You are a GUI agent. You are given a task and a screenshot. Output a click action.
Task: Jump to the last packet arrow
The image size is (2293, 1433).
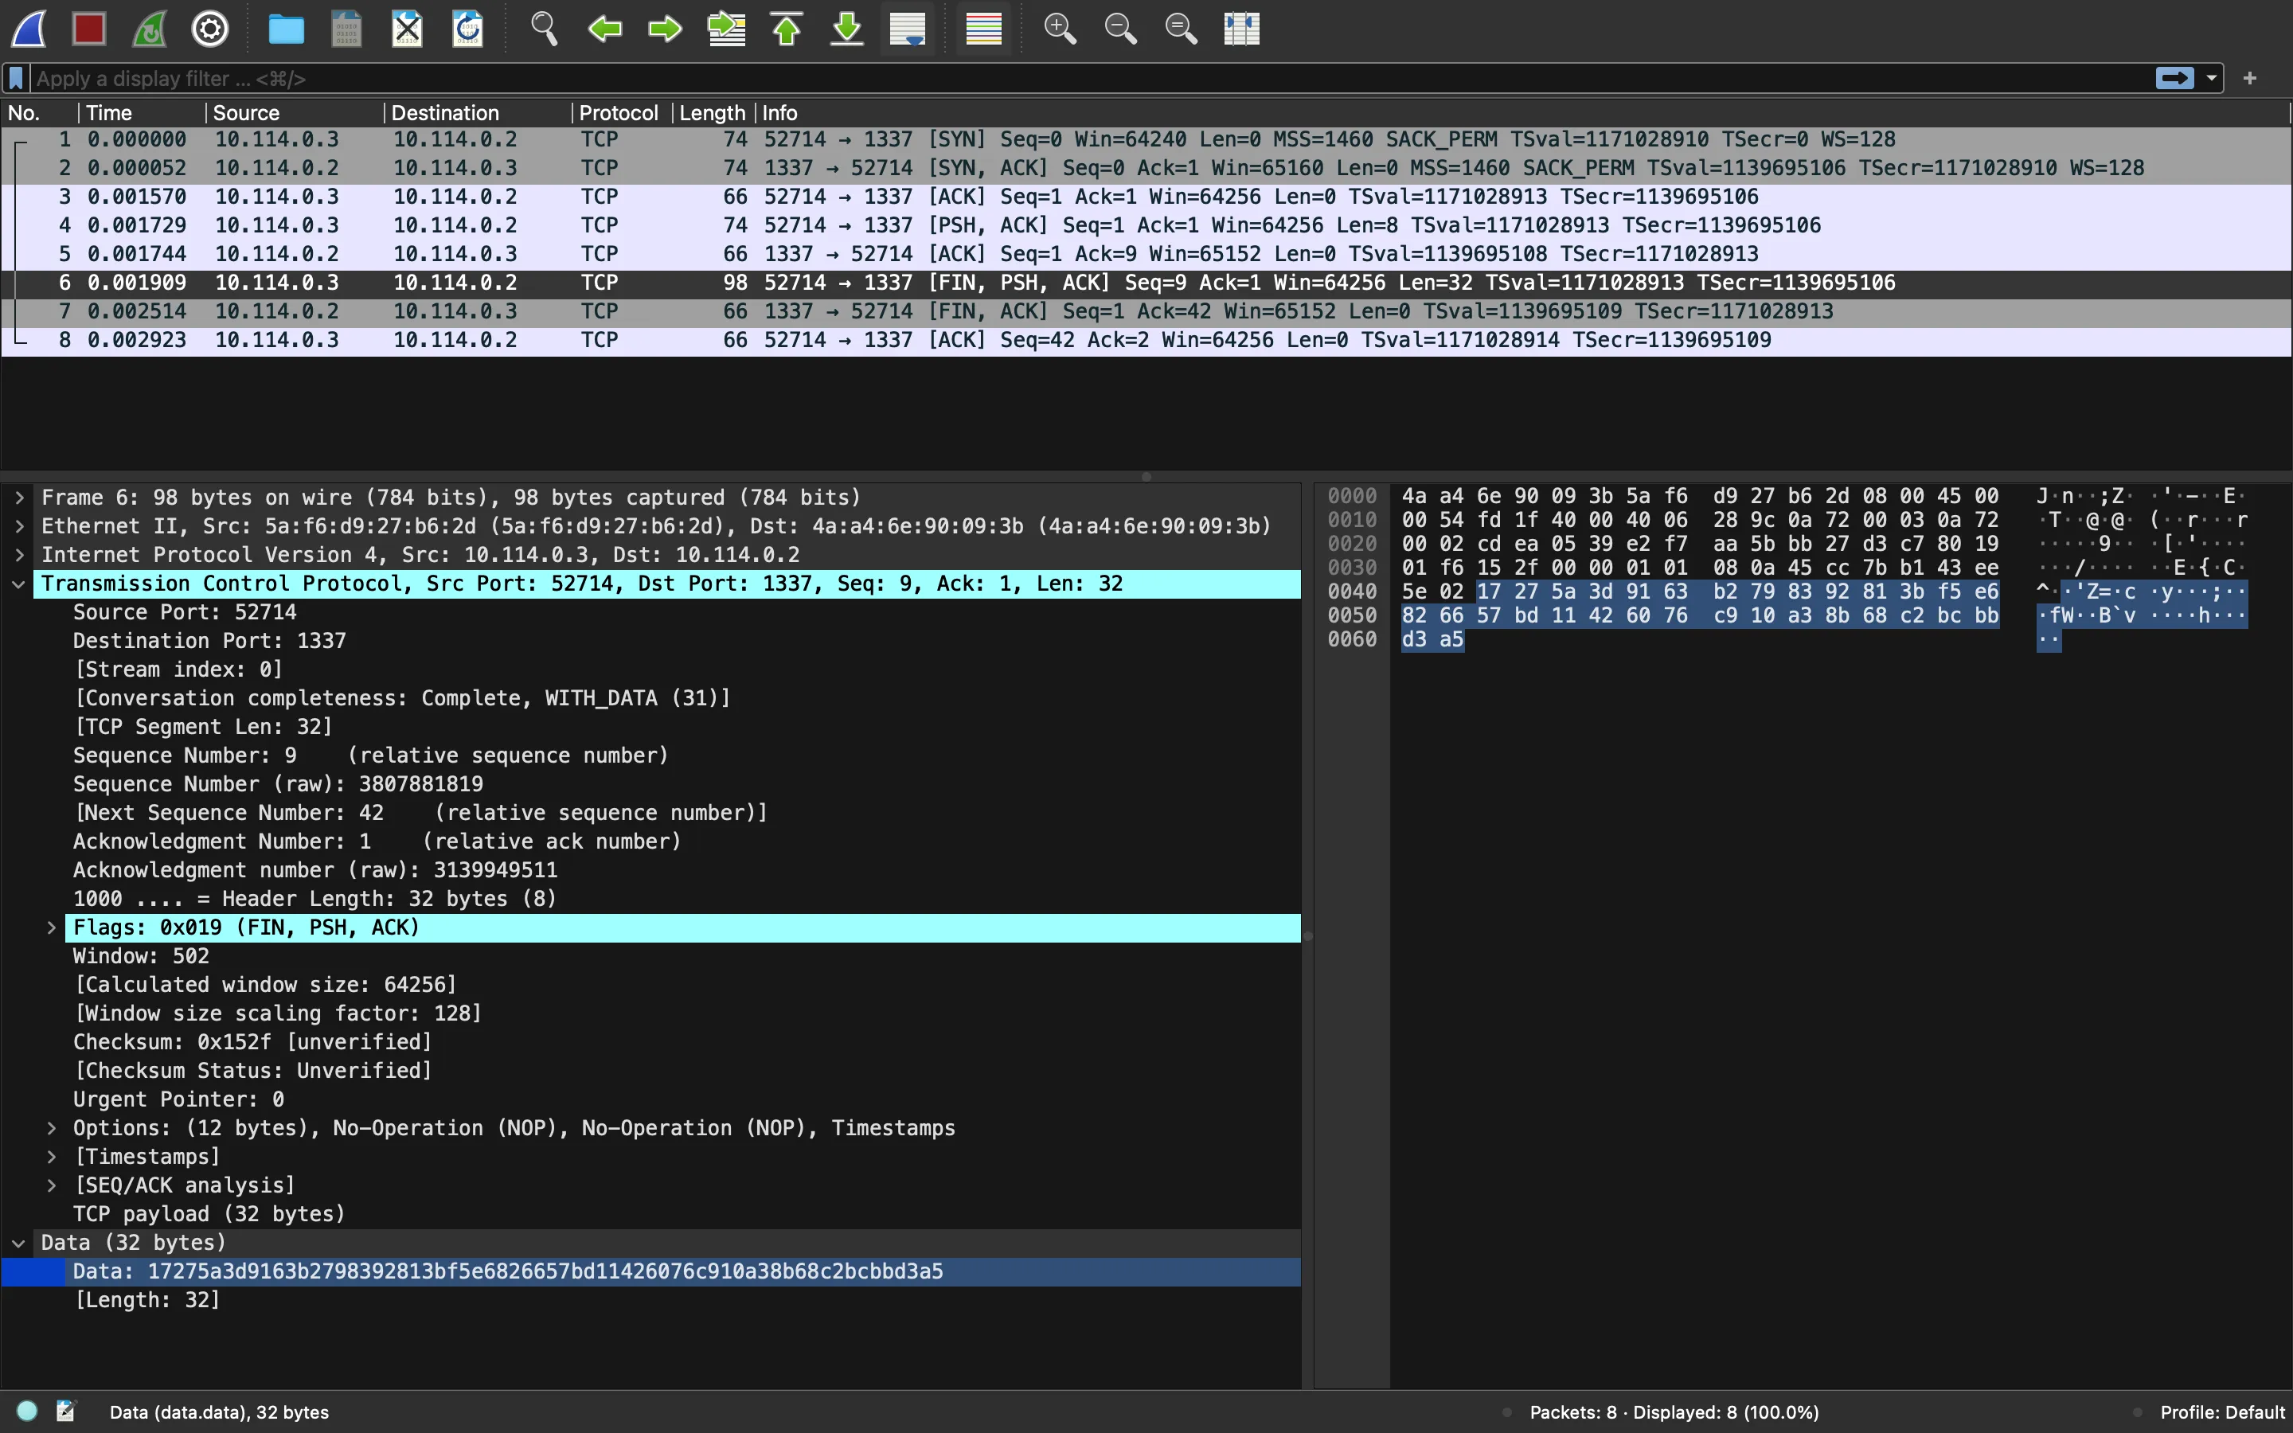847,29
